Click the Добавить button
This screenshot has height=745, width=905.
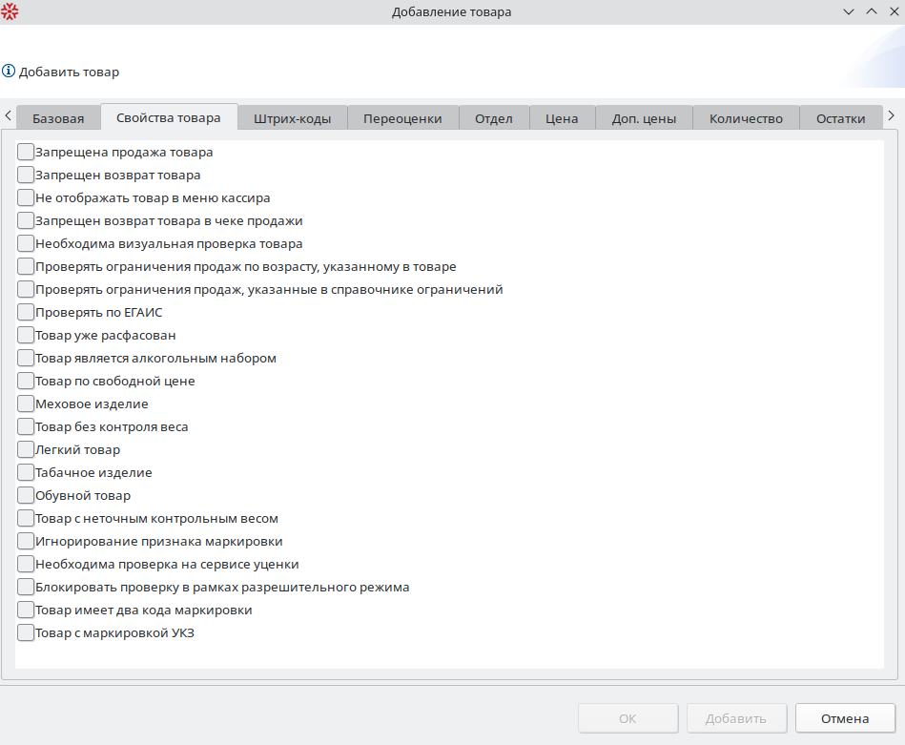(x=736, y=718)
